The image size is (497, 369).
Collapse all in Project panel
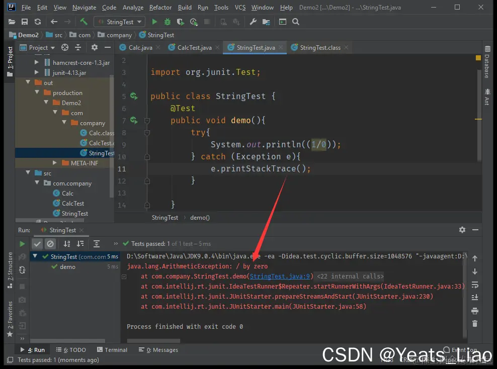(78, 48)
